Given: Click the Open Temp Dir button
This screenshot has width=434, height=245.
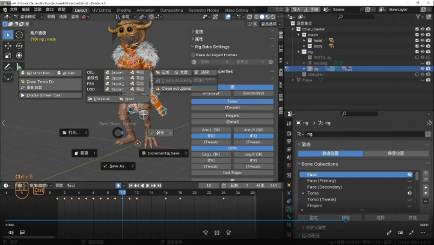Looking at the screenshot, I should click(50, 81).
